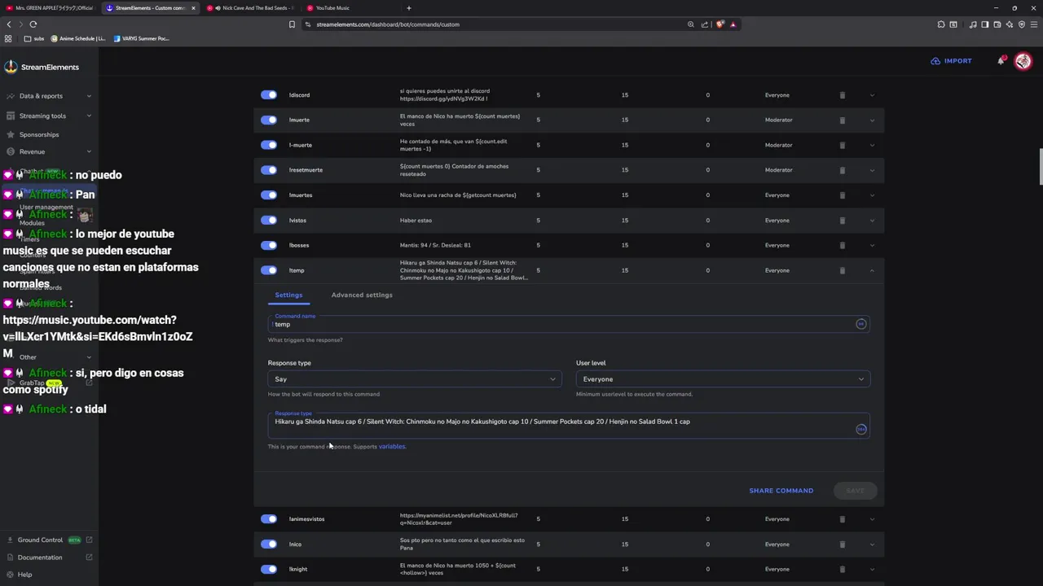Click the SHARE COMMAND button
Viewport: 1043px width, 586px height.
click(781, 491)
